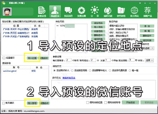
Task: Click the 导入账号 button
Action: [32, 103]
